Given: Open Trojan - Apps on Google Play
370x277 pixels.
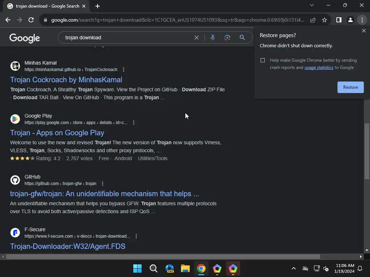Looking at the screenshot, I should pyautogui.click(x=57, y=133).
